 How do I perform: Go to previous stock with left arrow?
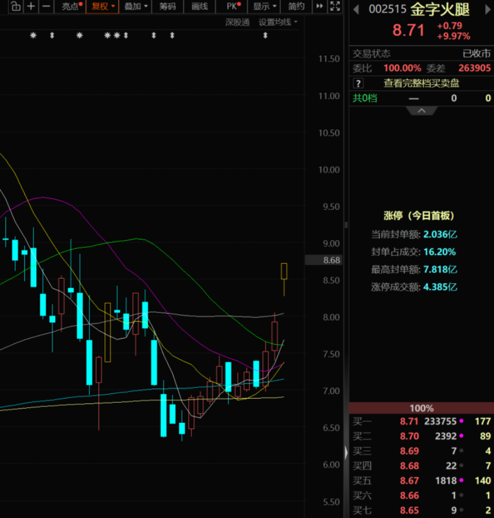pyautogui.click(x=356, y=10)
